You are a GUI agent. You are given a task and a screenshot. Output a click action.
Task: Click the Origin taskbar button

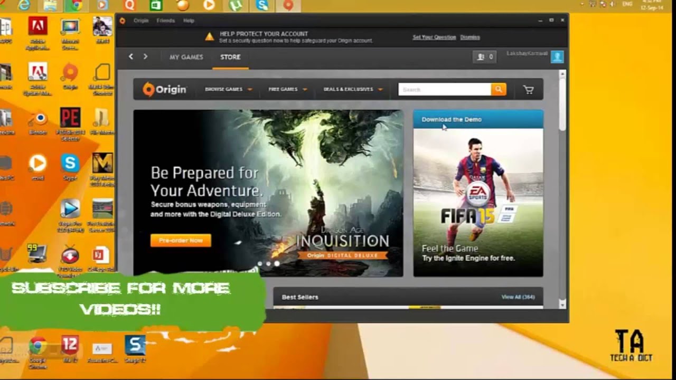tap(288, 5)
